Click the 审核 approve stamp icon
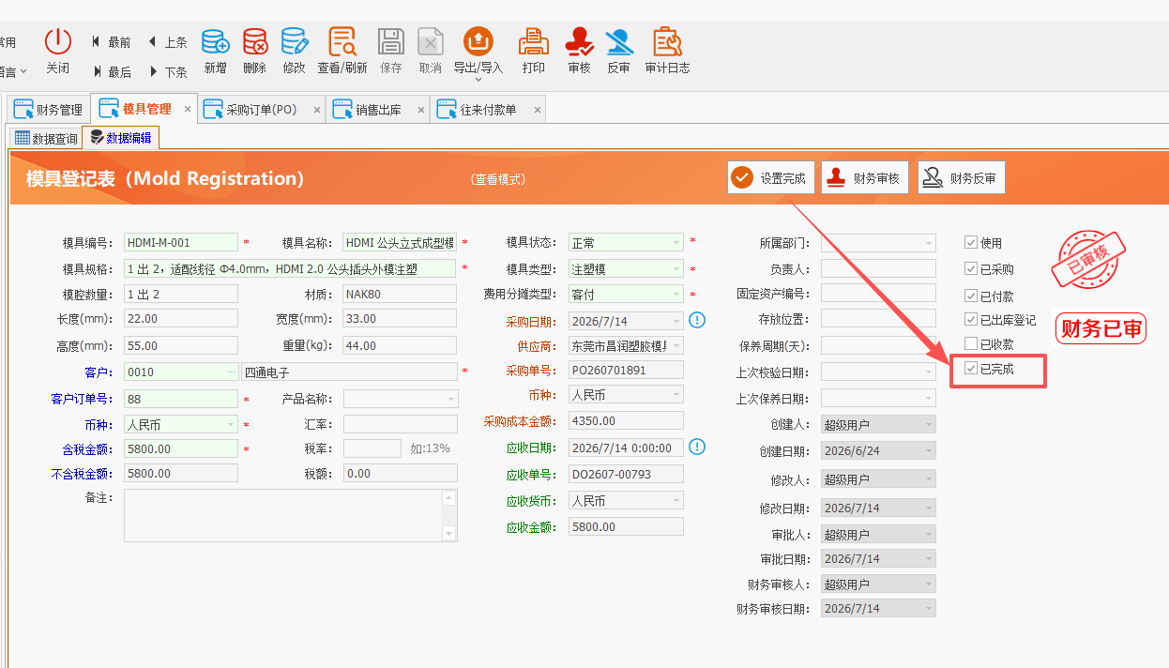This screenshot has height=668, width=1169. (x=580, y=41)
